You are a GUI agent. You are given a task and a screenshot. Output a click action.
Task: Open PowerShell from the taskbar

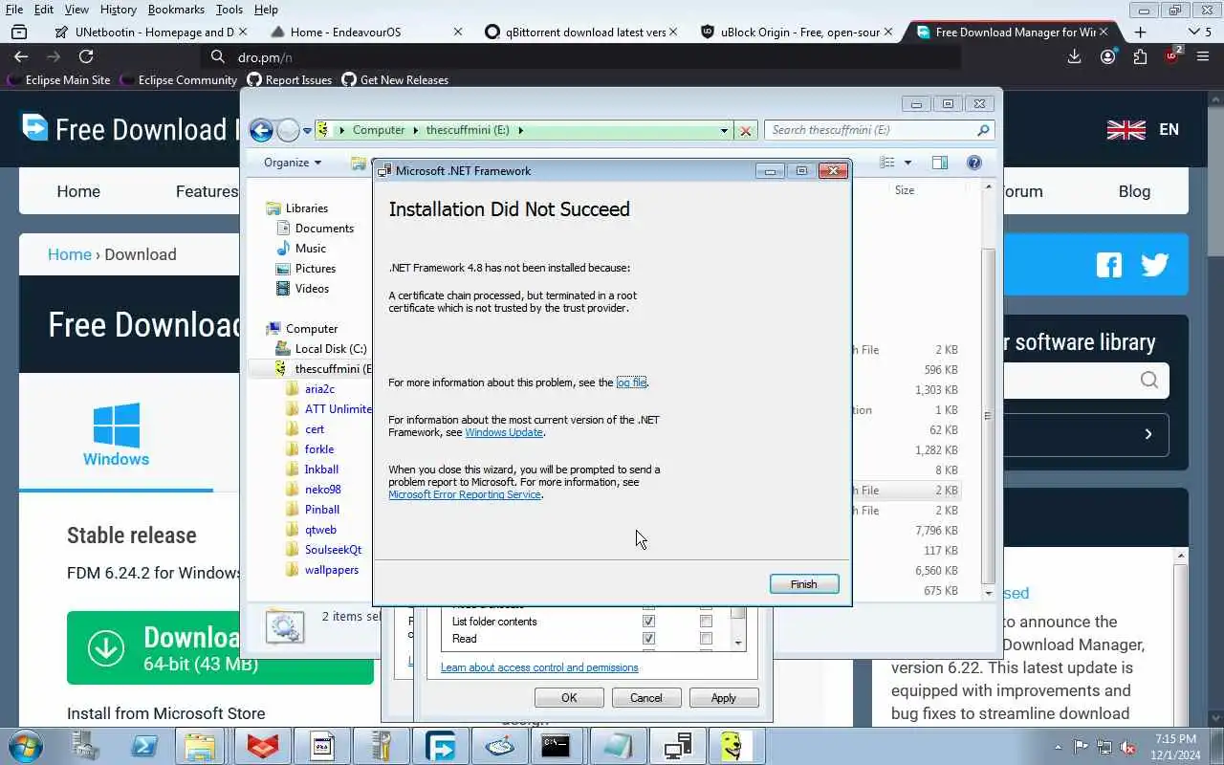[144, 746]
